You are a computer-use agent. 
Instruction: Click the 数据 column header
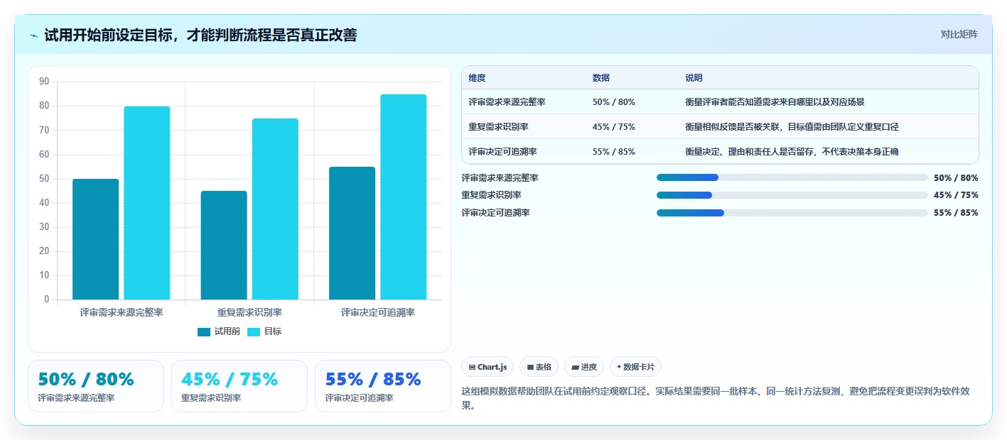coord(601,78)
